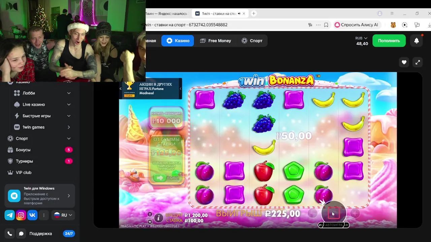Open the address bar three-dots menu
This screenshot has width=431, height=242.
click(318, 25)
